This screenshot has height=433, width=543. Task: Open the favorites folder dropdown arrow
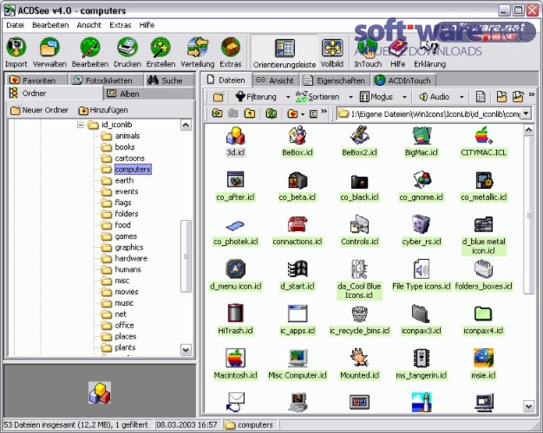[x=303, y=114]
